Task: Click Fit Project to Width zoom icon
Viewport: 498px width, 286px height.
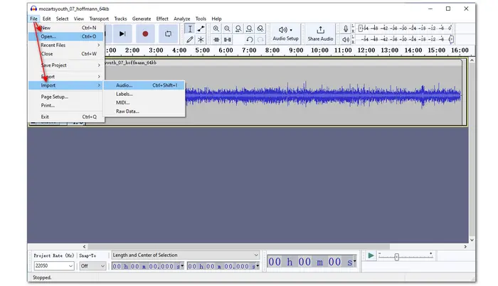Action: tap(249, 29)
